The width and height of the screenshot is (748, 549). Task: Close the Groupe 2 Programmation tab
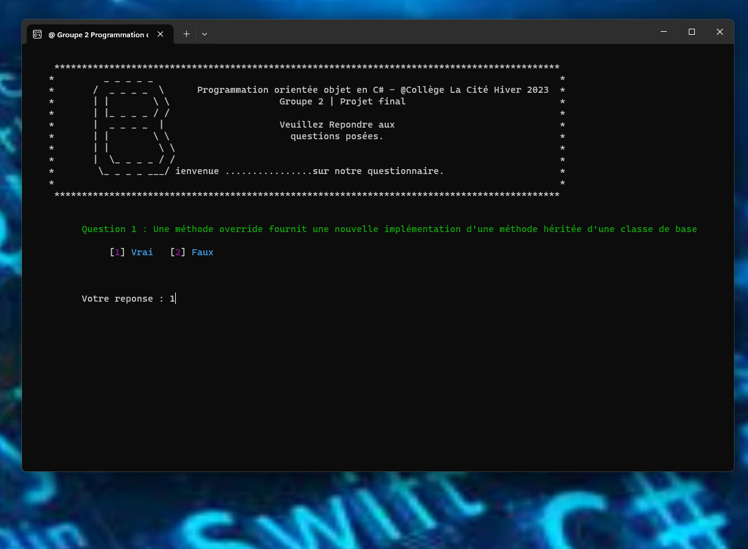(x=161, y=34)
